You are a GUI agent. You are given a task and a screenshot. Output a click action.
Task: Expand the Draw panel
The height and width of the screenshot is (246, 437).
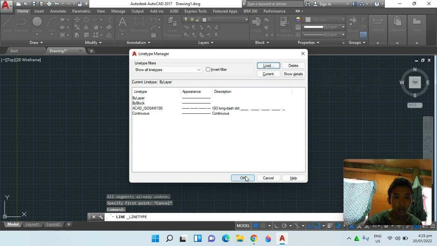point(36,42)
